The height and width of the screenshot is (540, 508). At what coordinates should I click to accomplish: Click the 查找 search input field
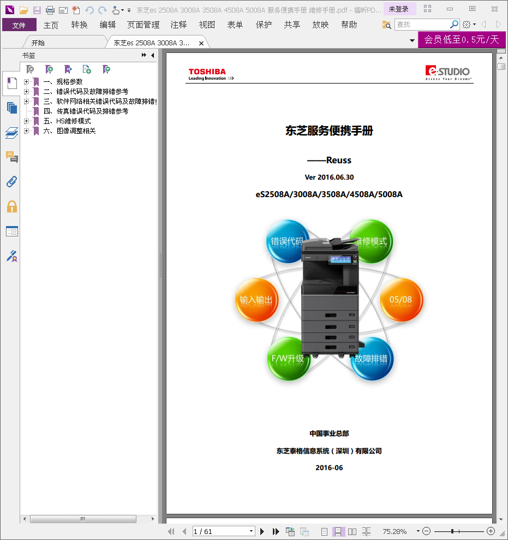pos(422,25)
